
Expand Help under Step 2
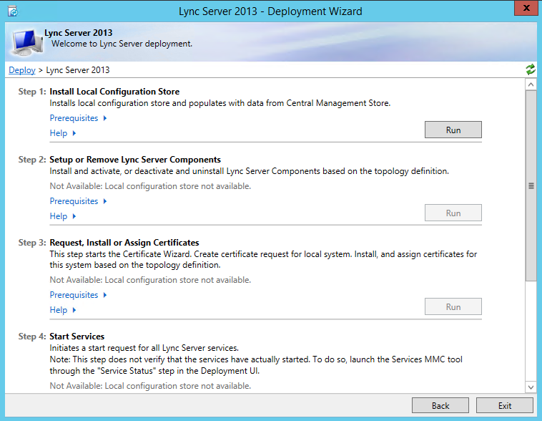(x=62, y=216)
